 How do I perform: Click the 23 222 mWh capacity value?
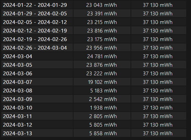101,74
